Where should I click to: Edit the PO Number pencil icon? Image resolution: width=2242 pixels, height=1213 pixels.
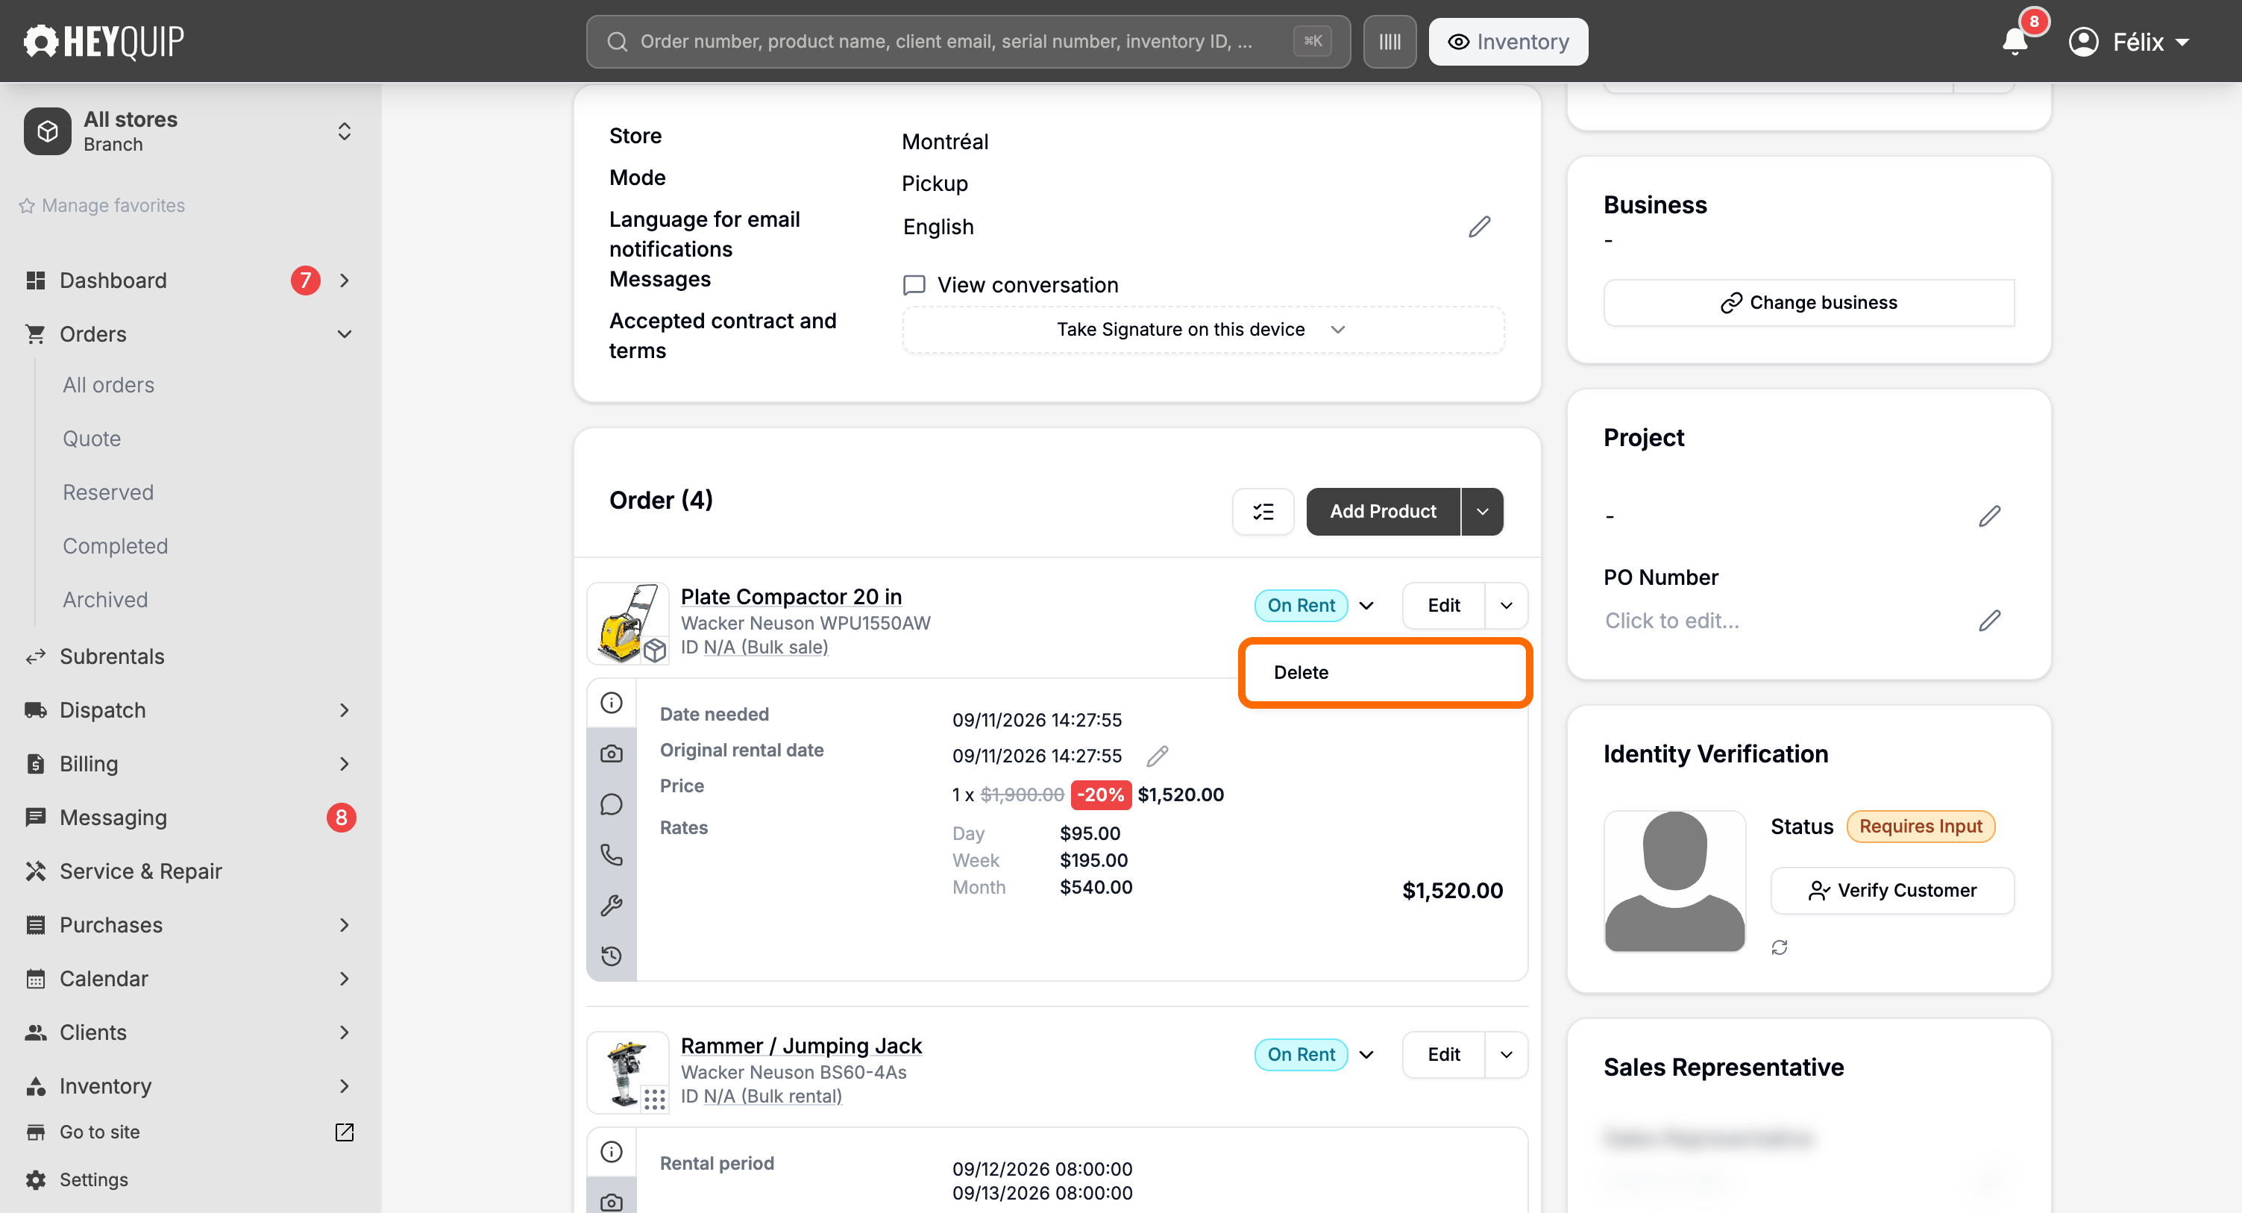1990,620
